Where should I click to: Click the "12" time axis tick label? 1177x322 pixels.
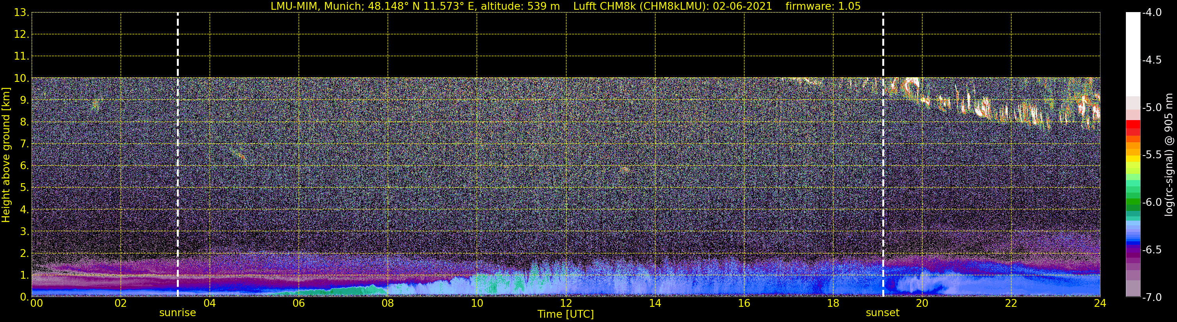click(566, 303)
